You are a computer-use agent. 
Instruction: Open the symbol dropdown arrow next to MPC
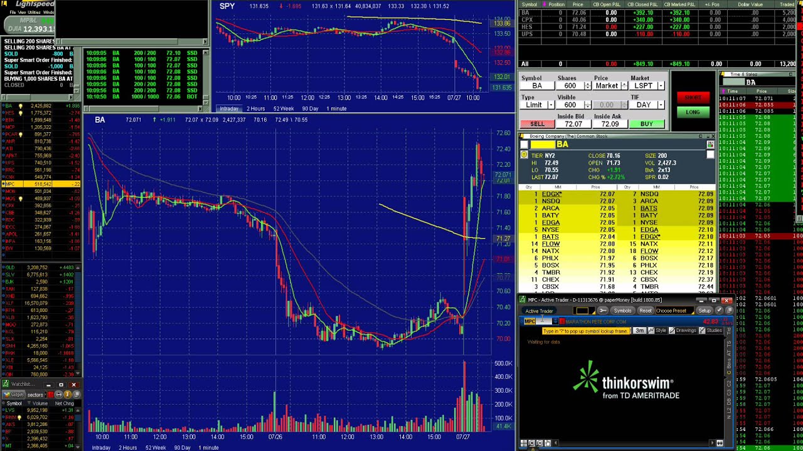555,321
